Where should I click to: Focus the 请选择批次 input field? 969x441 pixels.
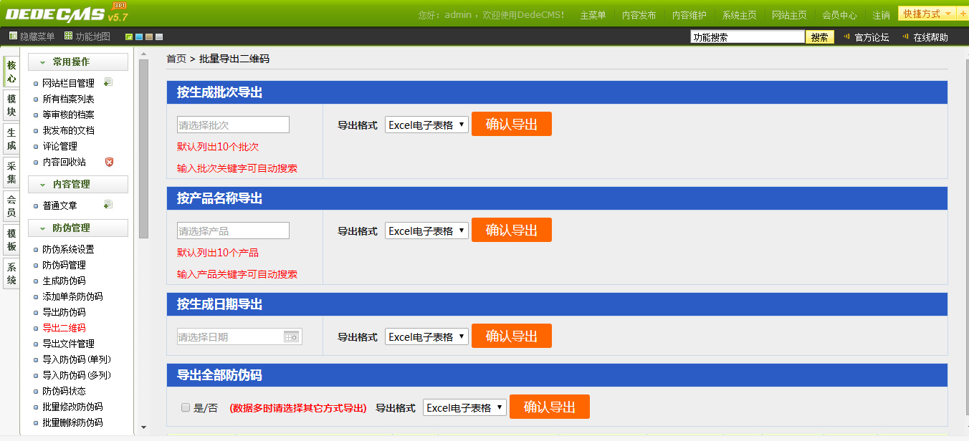pyautogui.click(x=233, y=125)
